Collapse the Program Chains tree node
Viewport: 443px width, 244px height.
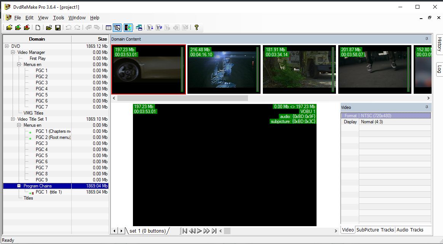click(19, 186)
